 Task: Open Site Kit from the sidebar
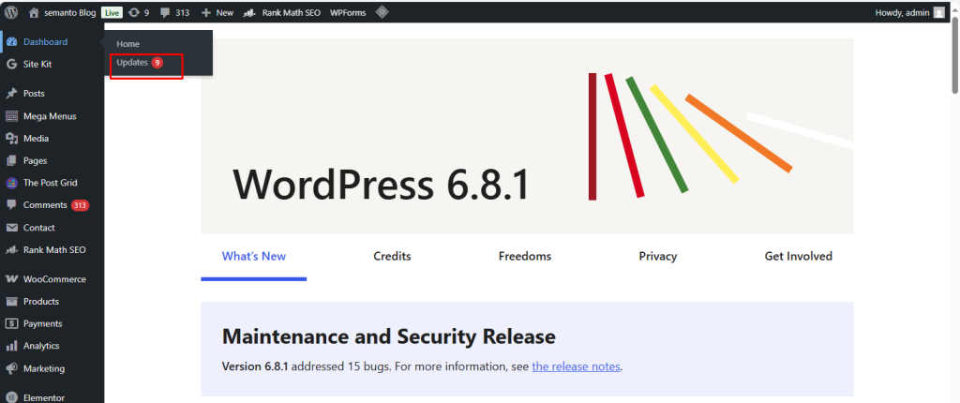[x=37, y=64]
